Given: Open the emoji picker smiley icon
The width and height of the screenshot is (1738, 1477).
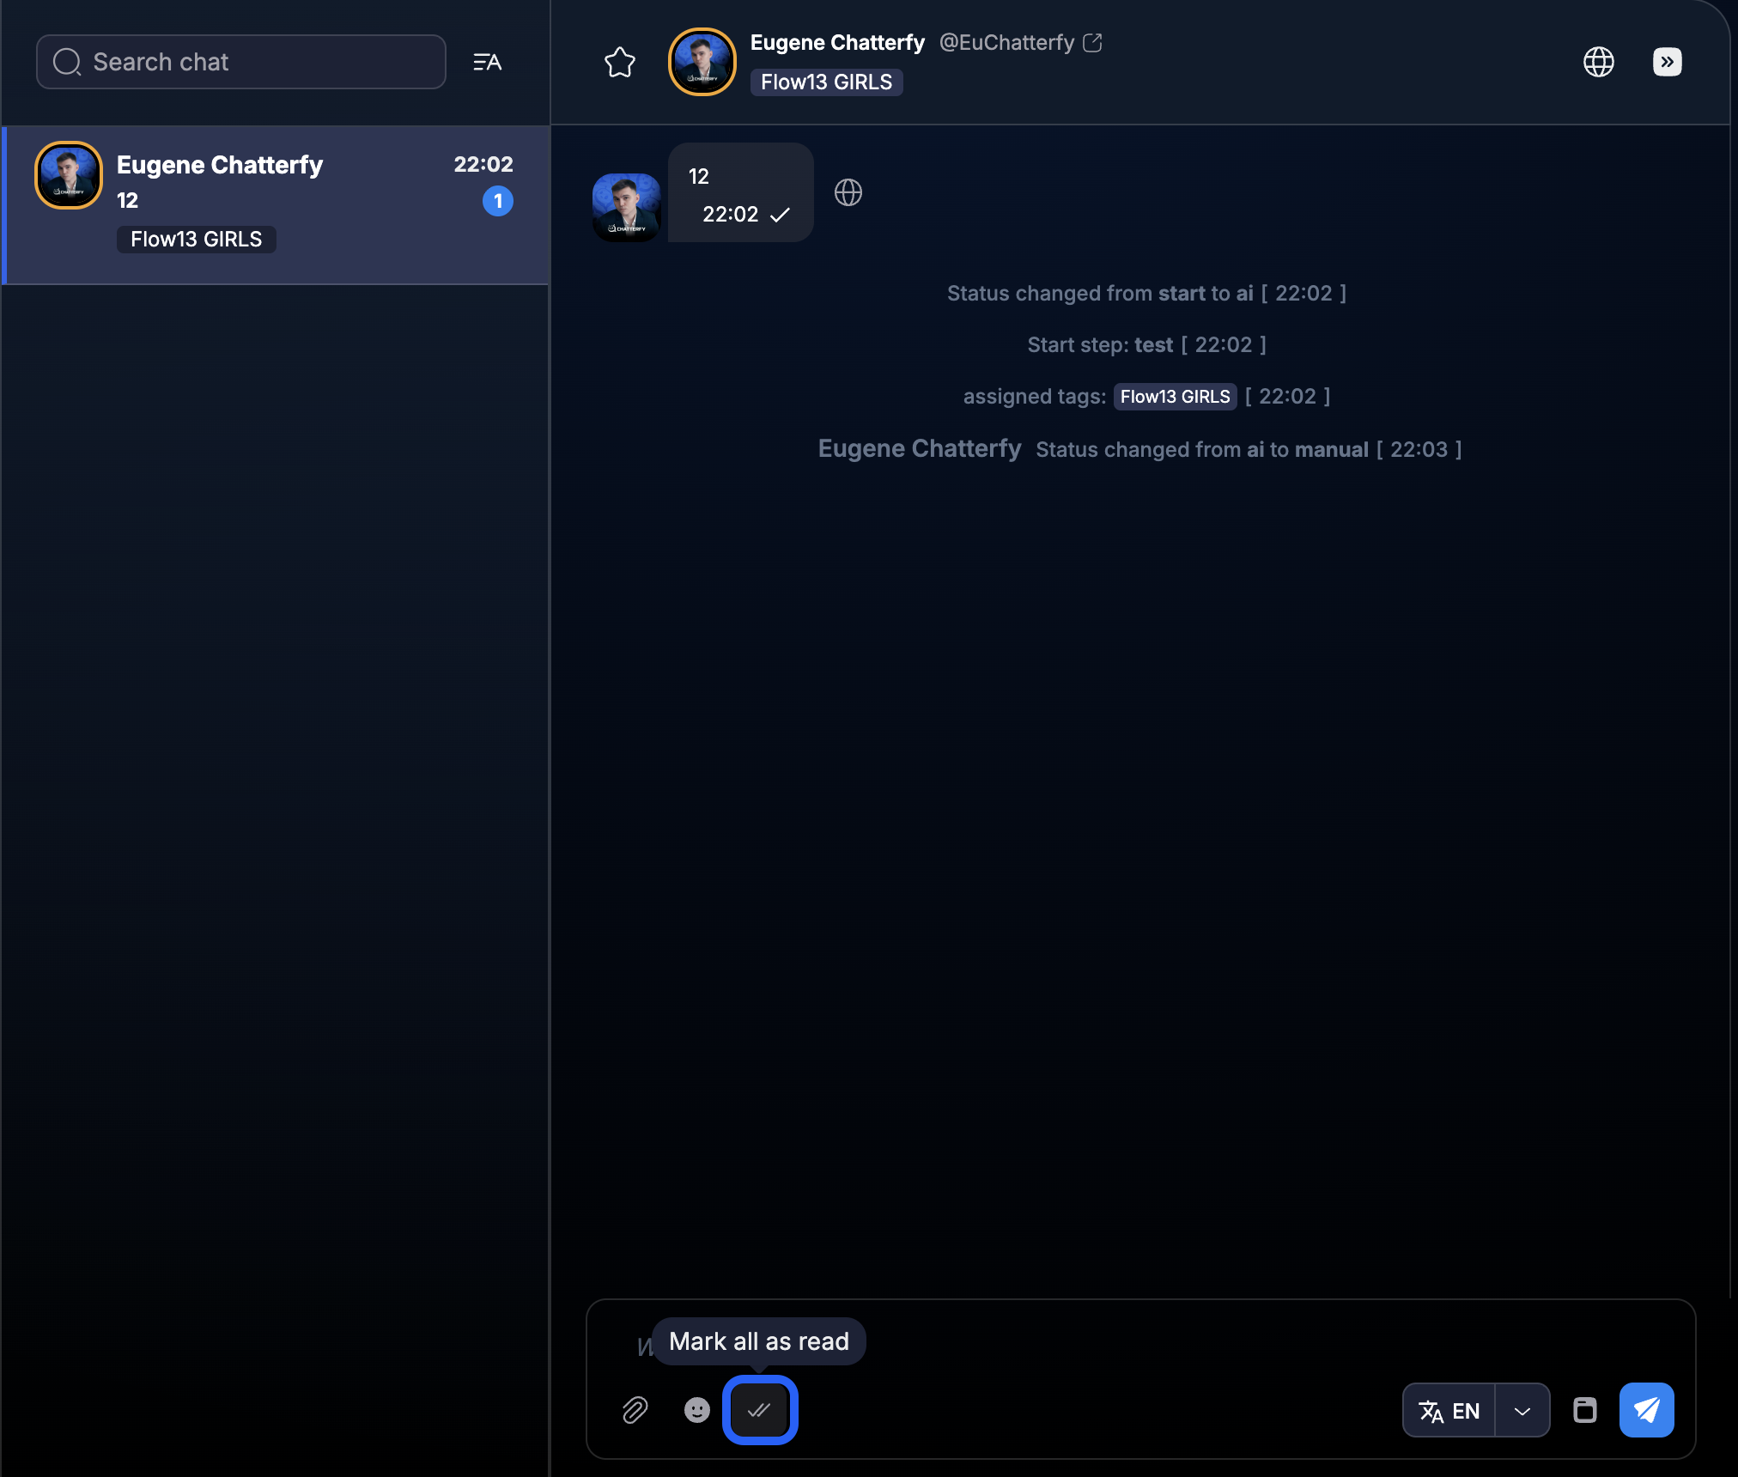Looking at the screenshot, I should (697, 1410).
